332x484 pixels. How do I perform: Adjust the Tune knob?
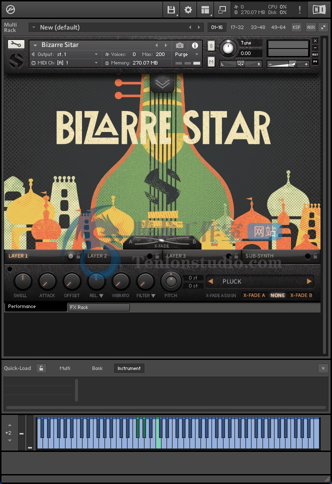click(228, 48)
